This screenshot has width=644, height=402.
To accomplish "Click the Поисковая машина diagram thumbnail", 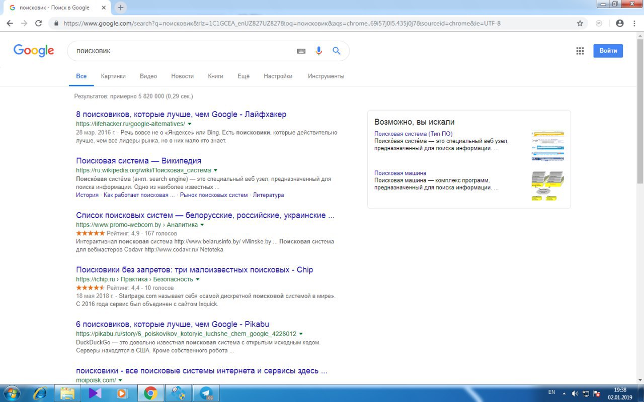I will (547, 186).
